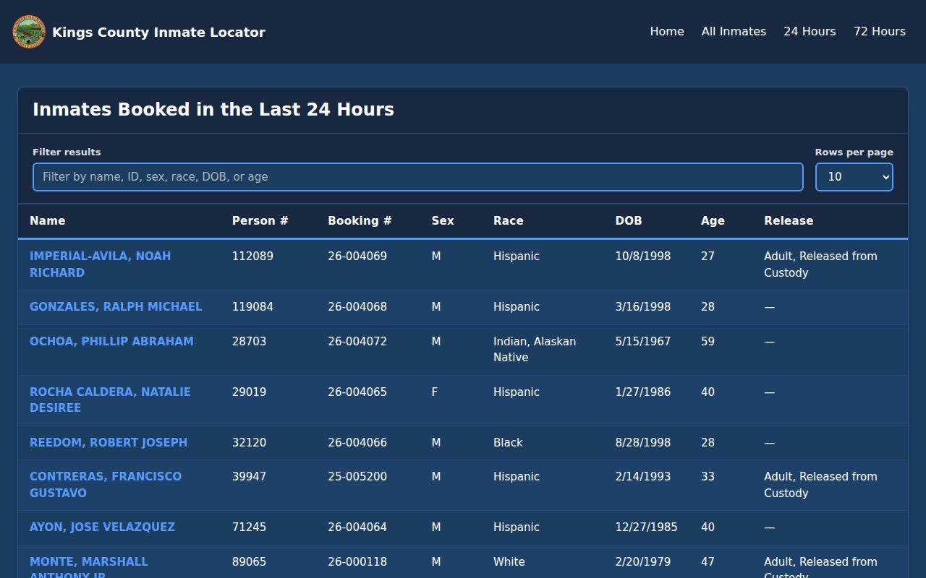Sort table by Name column header
Viewport: 926px width, 578px height.
pyautogui.click(x=48, y=221)
